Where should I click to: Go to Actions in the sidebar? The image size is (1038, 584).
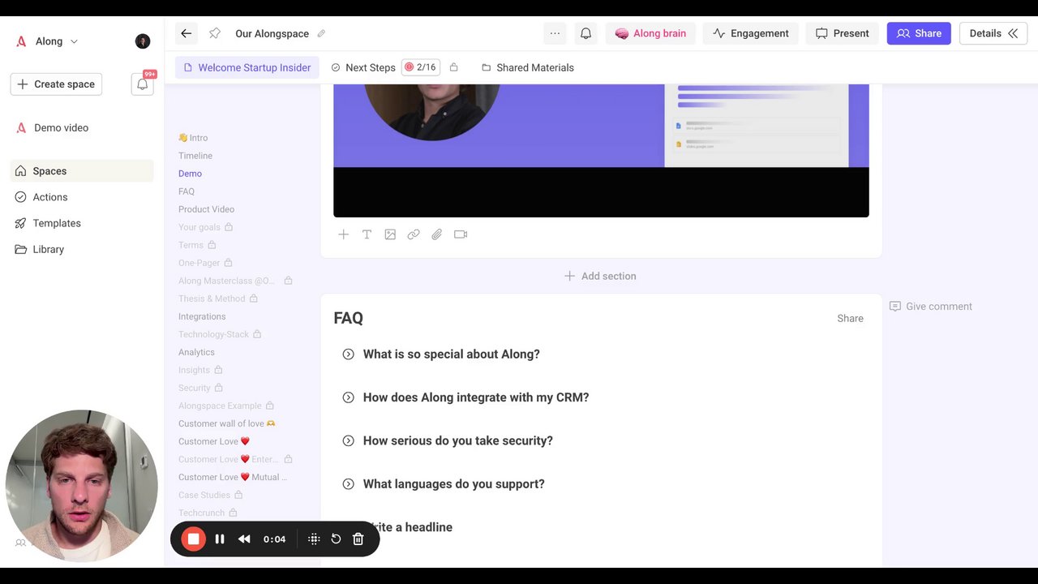tap(82, 197)
